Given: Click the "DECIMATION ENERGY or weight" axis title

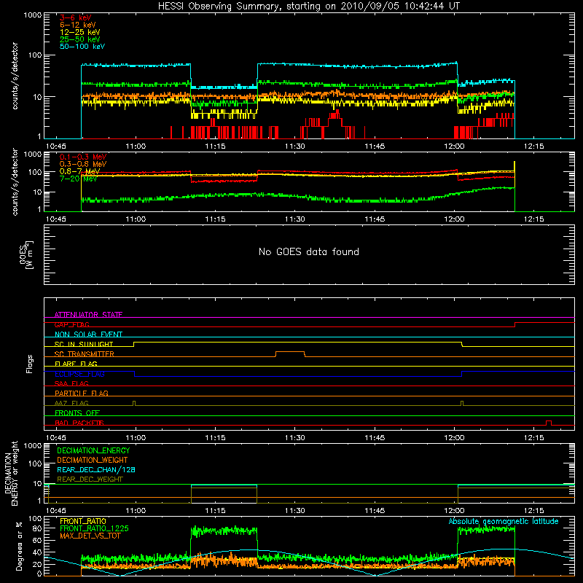Looking at the screenshot, I should (x=11, y=473).
